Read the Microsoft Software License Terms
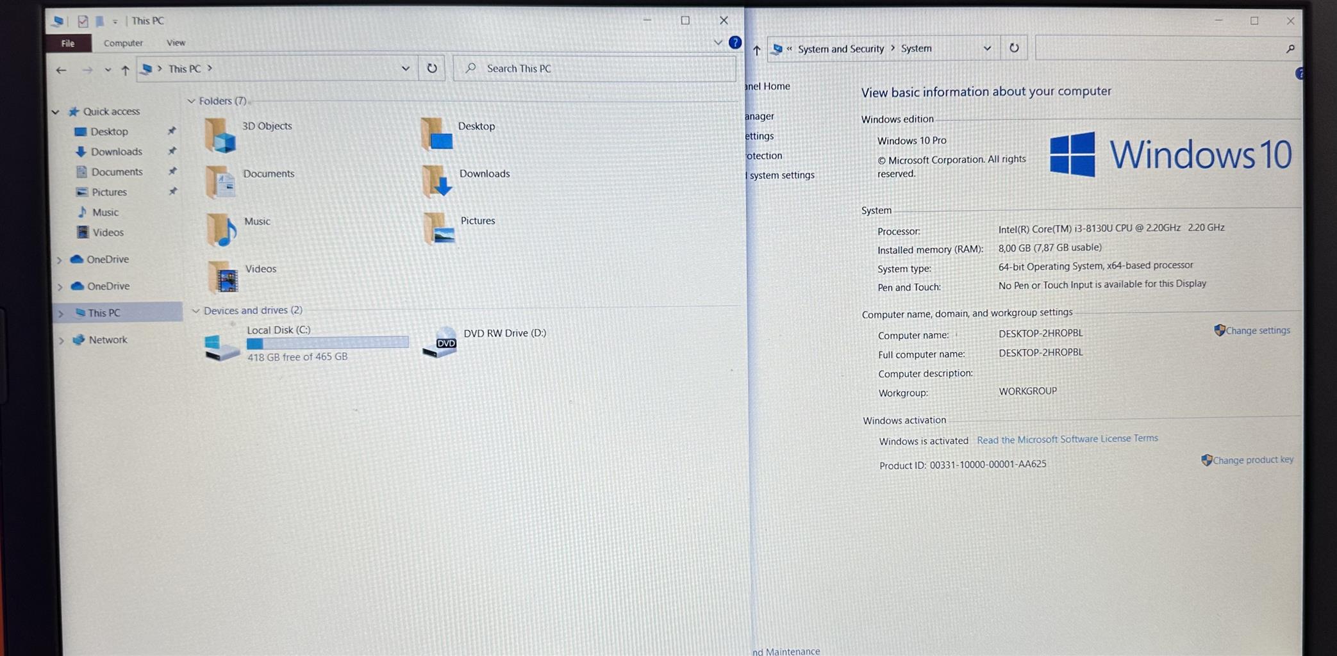 click(x=1067, y=439)
